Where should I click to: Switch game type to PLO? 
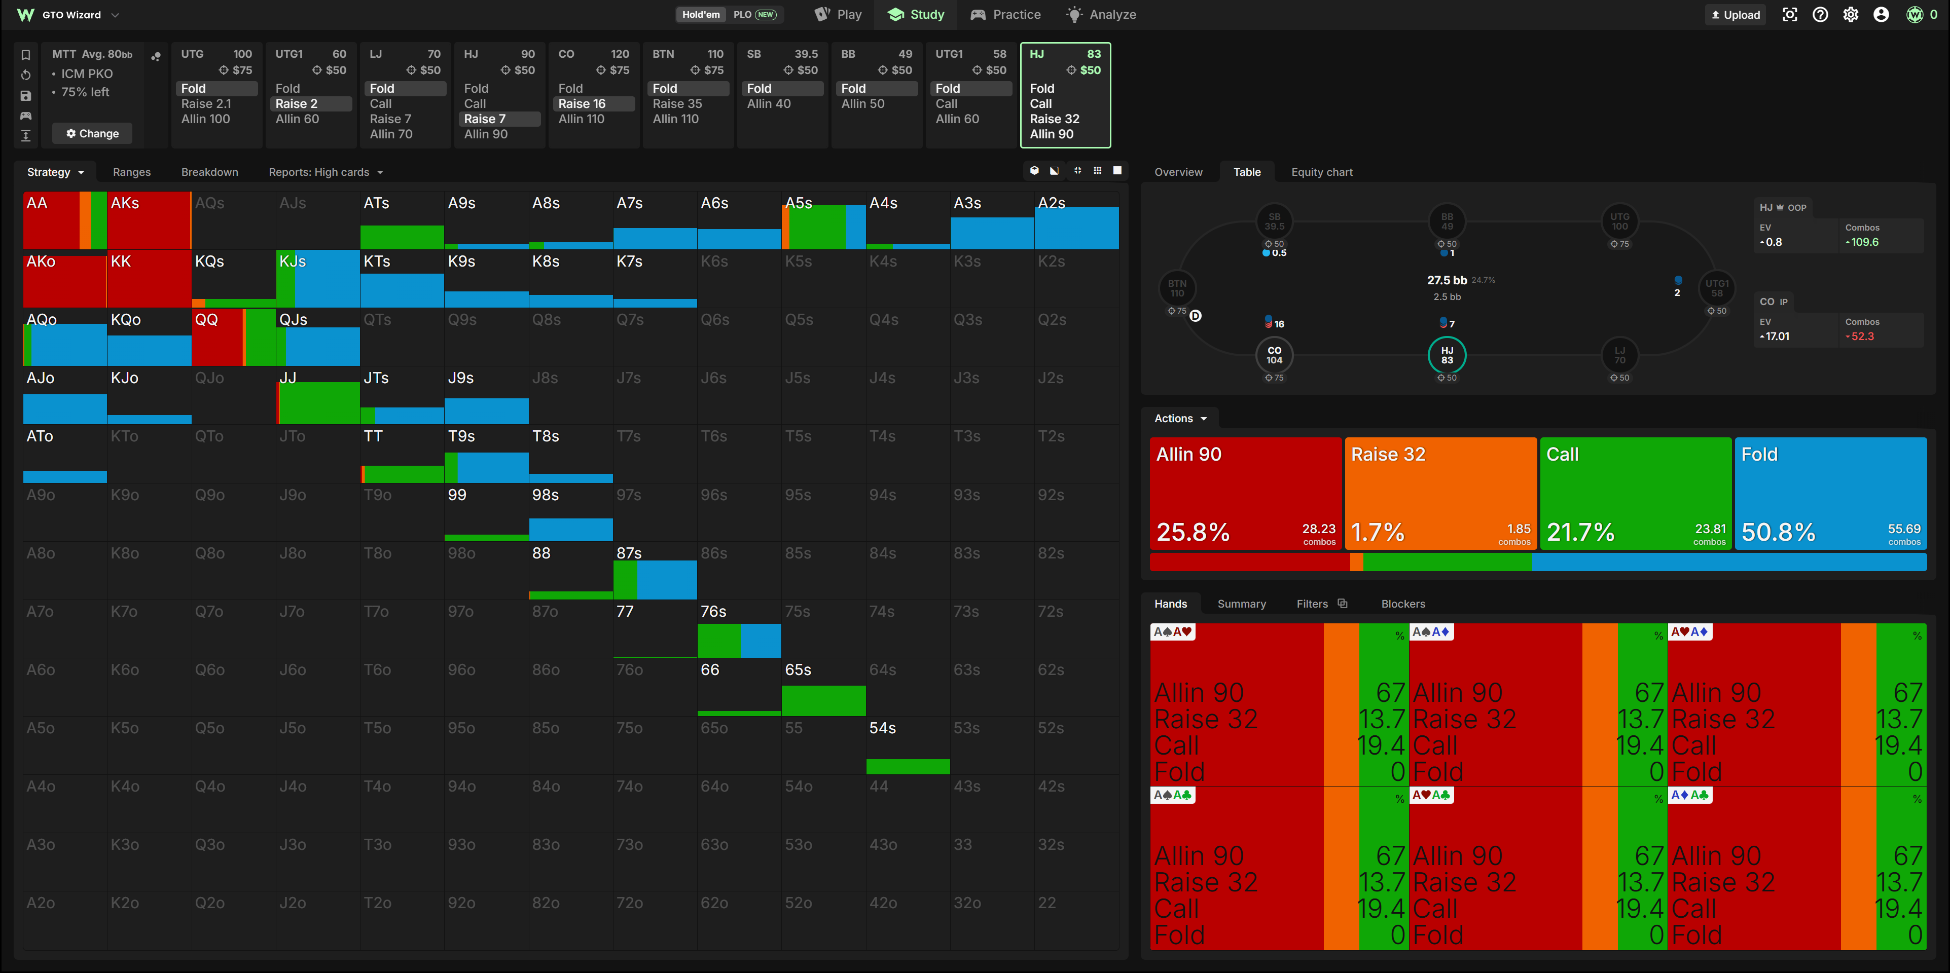tap(755, 14)
